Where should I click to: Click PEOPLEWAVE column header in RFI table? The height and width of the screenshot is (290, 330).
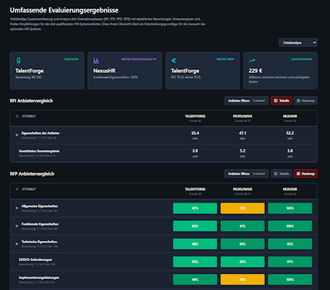pyautogui.click(x=242, y=116)
